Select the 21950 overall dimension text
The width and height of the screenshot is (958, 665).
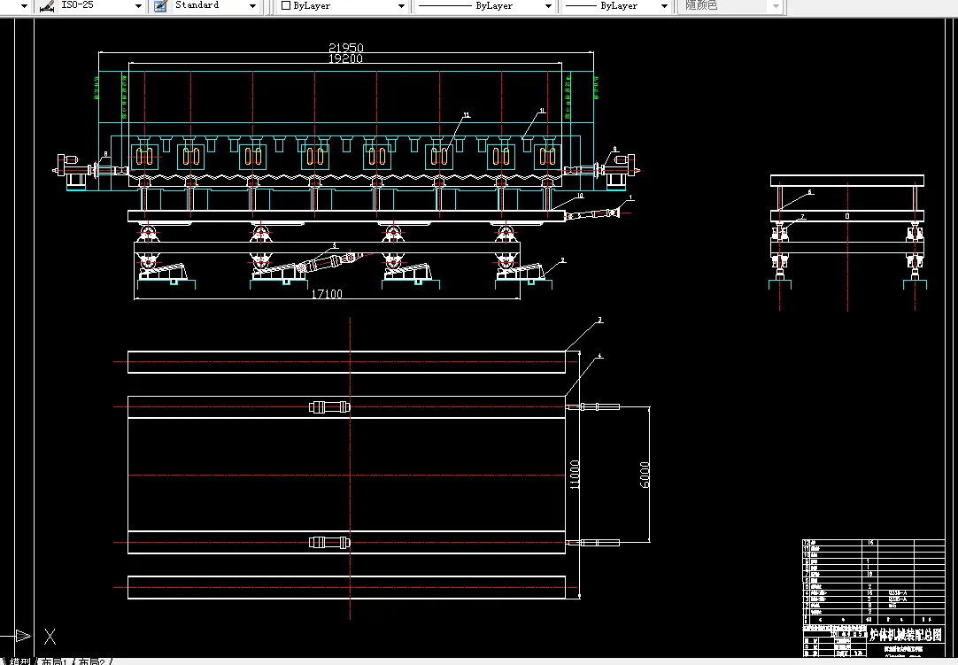pos(346,48)
